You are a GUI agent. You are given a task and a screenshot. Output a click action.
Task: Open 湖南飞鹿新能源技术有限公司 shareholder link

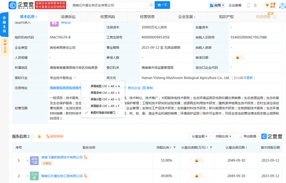coord(62,157)
